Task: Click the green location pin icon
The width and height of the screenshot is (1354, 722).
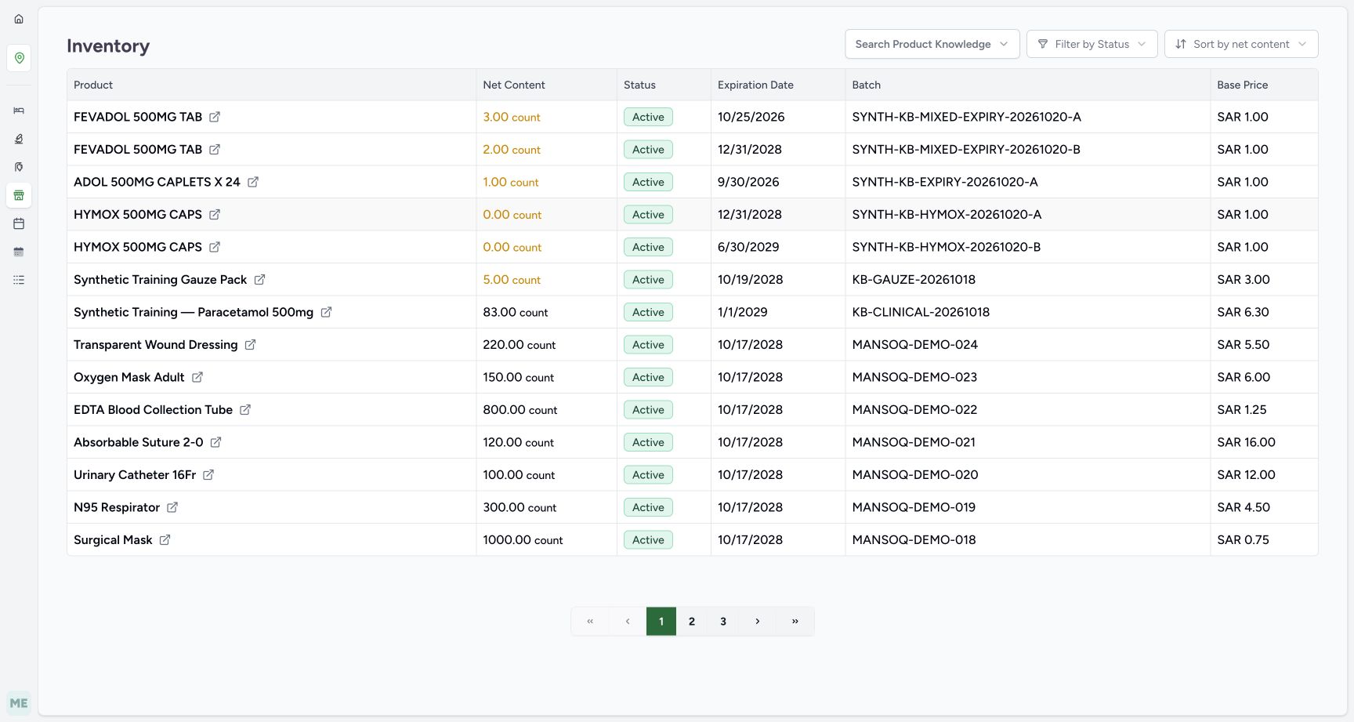Action: pyautogui.click(x=19, y=58)
